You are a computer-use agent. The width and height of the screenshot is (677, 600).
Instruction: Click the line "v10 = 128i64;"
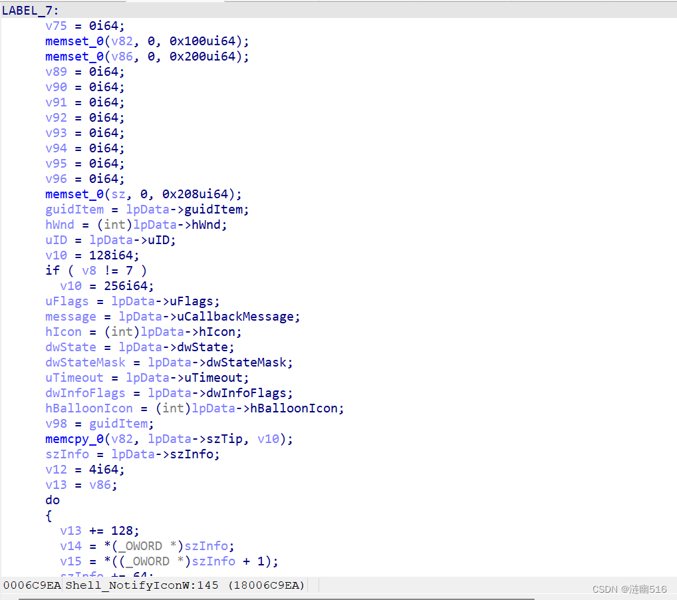coord(92,255)
